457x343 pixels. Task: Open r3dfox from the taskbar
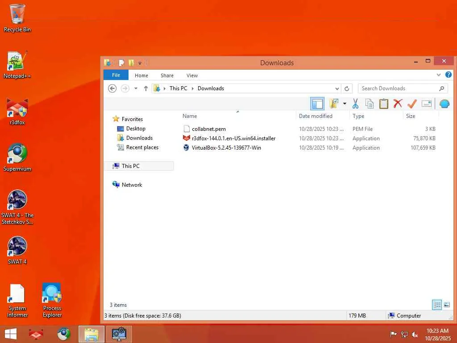click(x=36, y=334)
